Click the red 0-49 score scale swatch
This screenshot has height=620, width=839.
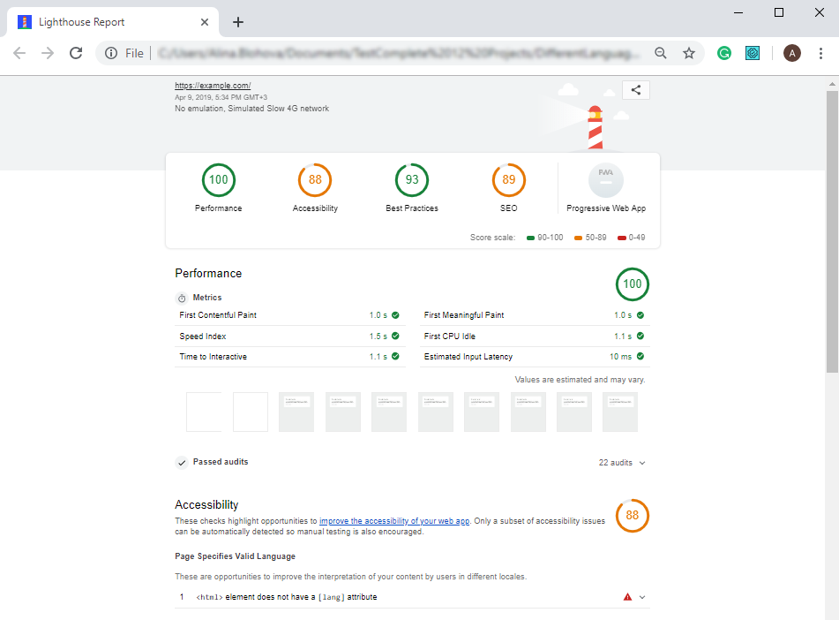[x=622, y=238]
